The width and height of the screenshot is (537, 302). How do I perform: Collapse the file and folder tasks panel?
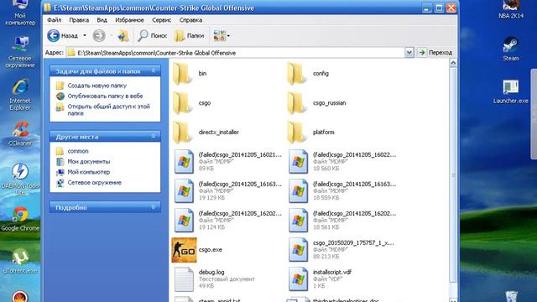pyautogui.click(x=153, y=70)
